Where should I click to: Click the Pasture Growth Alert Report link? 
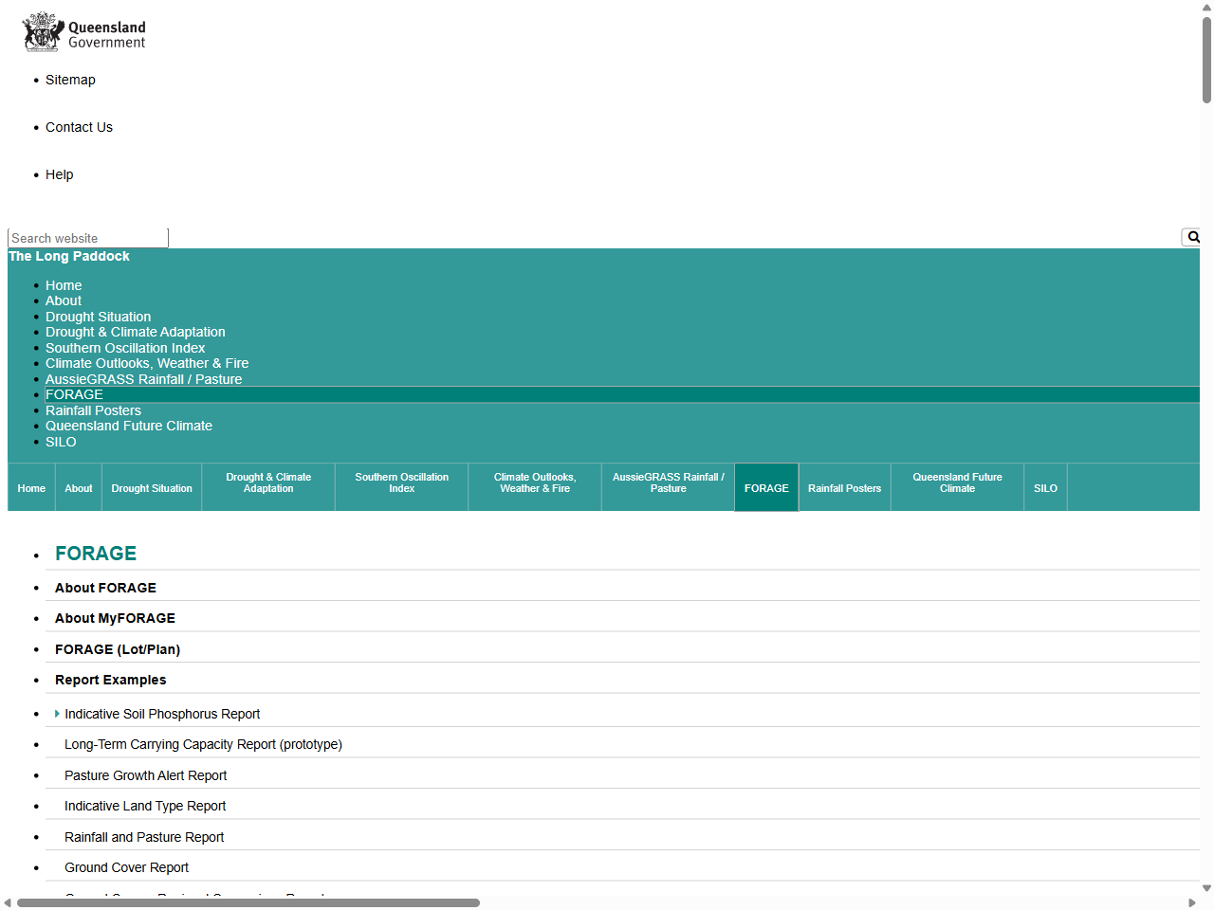(145, 775)
